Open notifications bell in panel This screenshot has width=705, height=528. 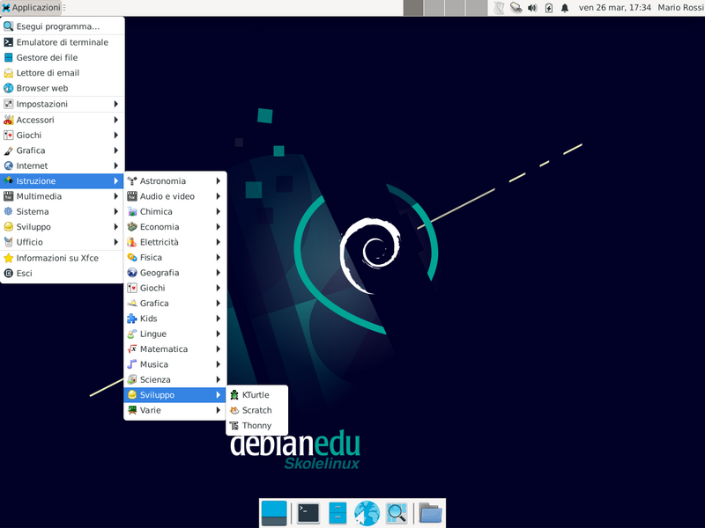(565, 8)
